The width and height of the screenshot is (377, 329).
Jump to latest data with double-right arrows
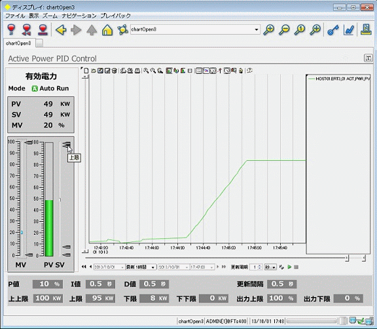[224, 266]
